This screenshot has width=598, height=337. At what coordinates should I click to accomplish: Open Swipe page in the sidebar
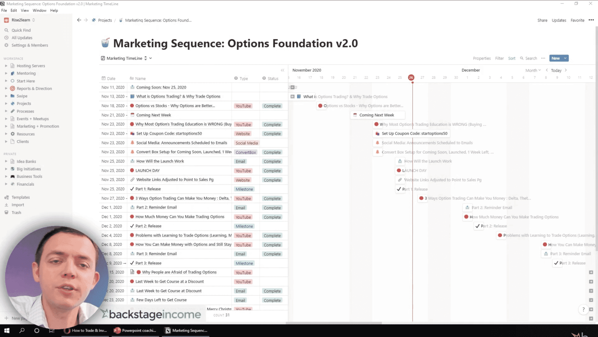22,96
